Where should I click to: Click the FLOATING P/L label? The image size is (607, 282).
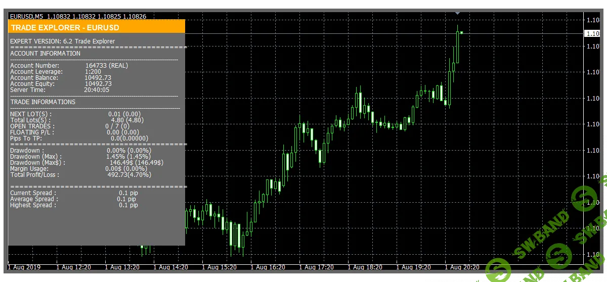(32, 132)
